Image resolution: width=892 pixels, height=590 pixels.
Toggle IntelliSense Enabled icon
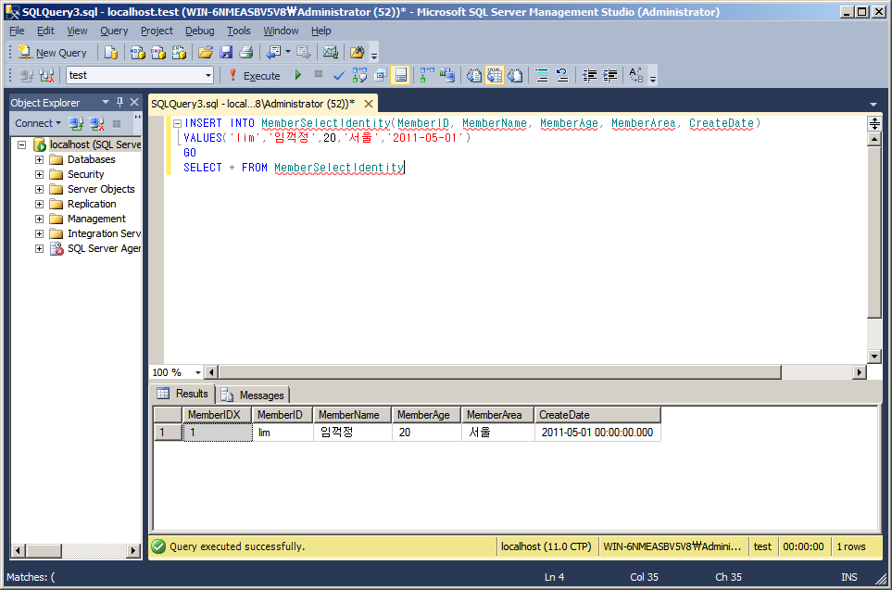401,75
